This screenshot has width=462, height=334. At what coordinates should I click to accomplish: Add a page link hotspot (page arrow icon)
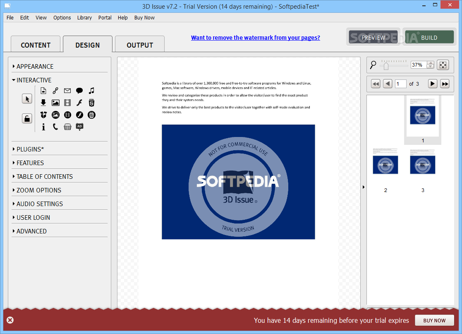pyautogui.click(x=43, y=91)
